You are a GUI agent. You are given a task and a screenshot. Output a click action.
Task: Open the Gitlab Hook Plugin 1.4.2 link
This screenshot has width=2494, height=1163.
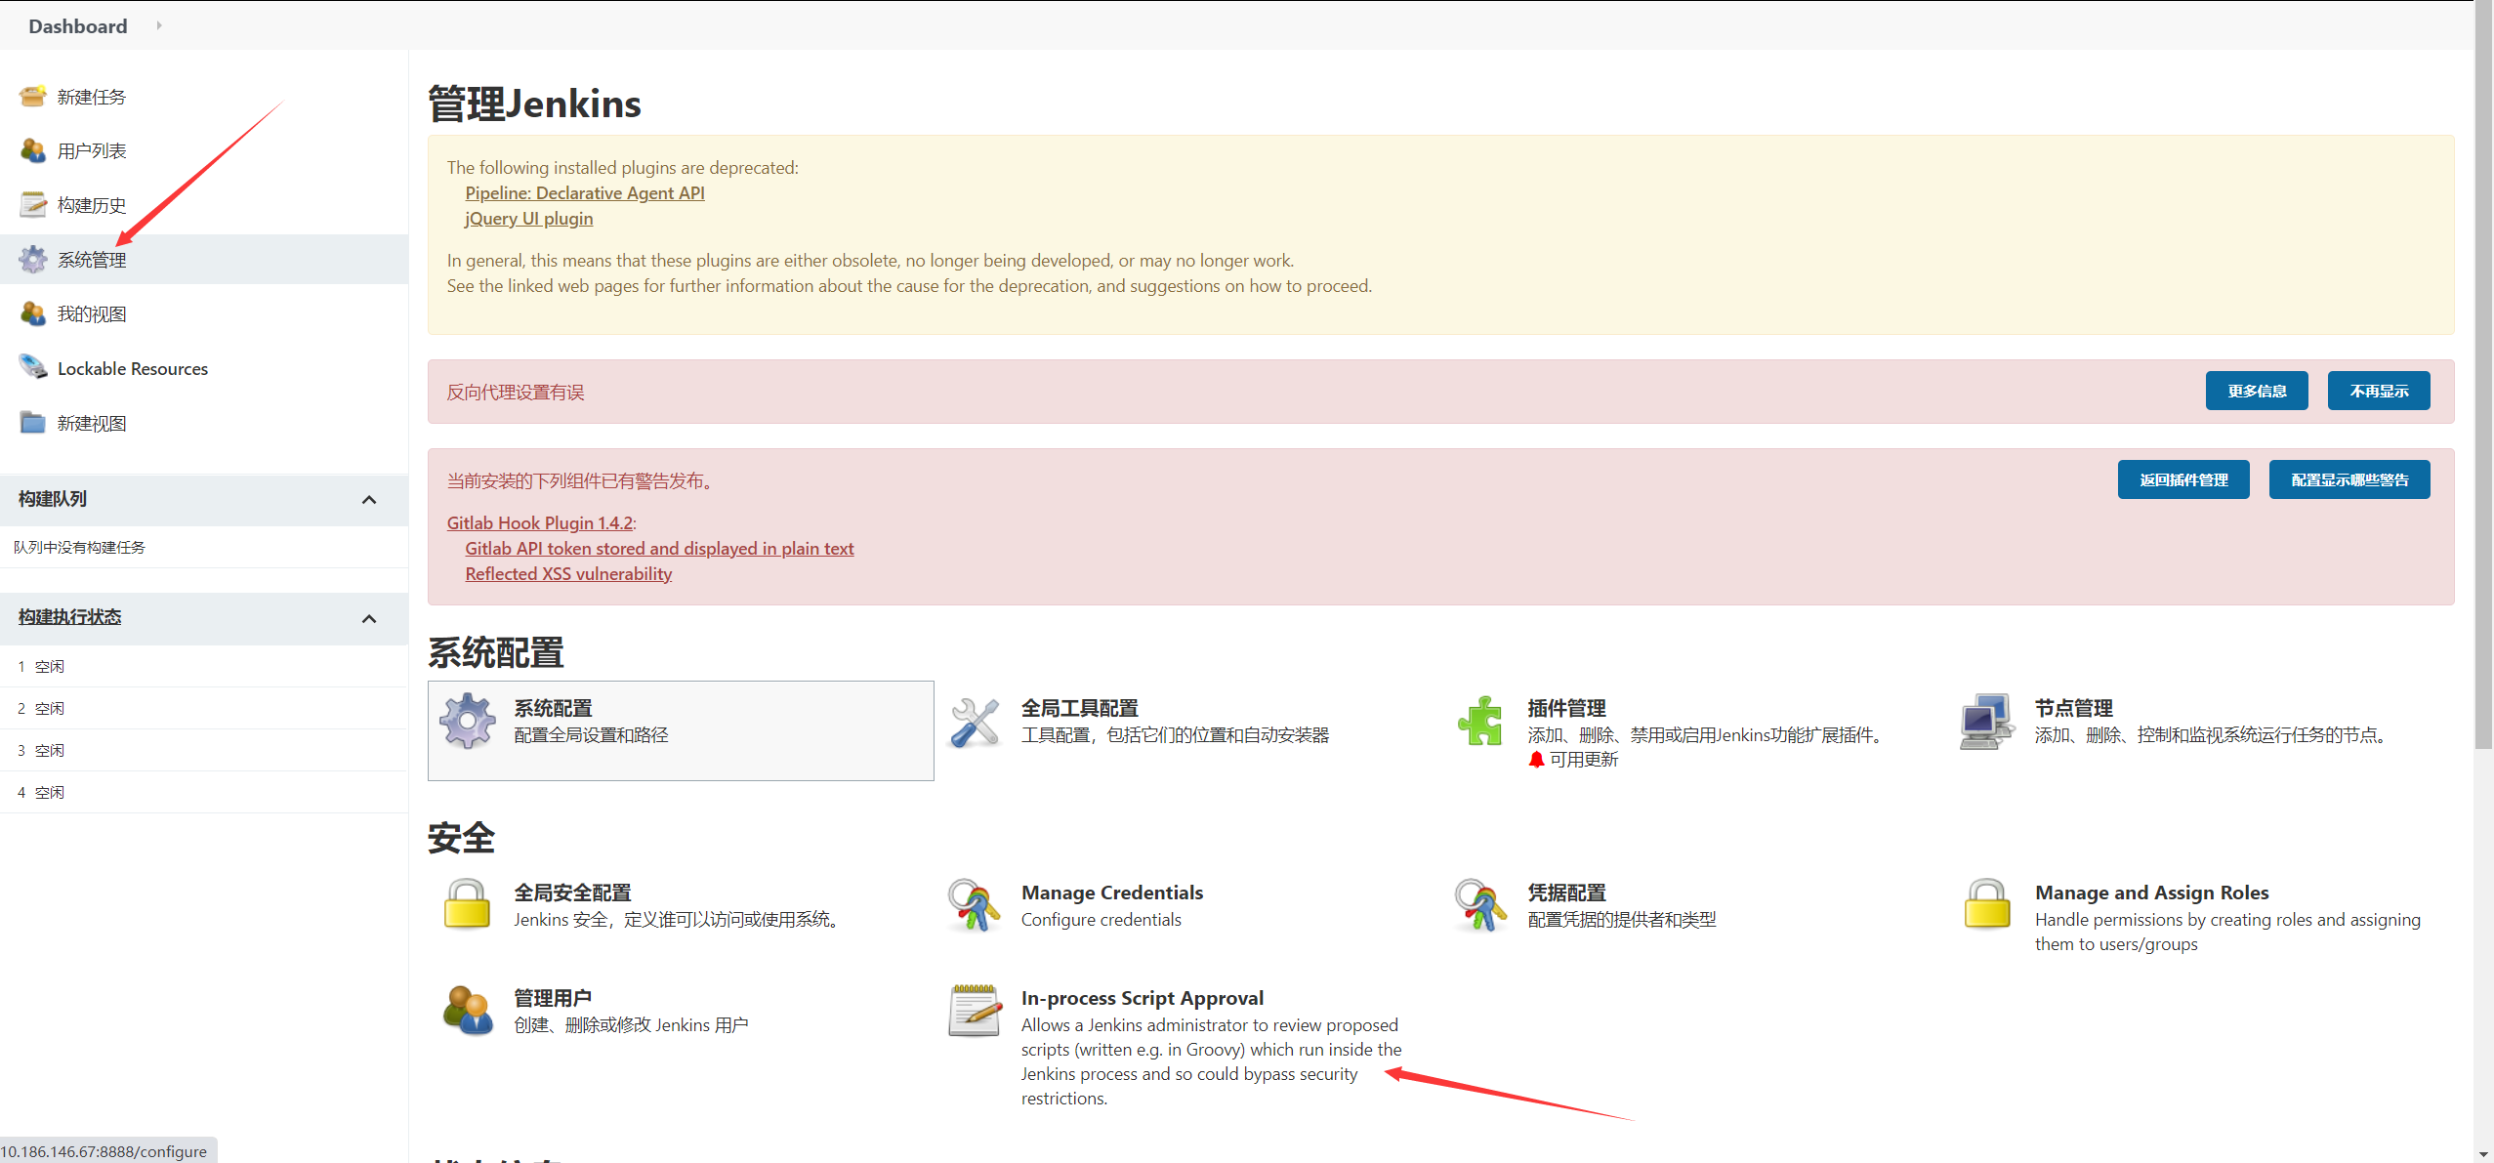[x=540, y=522]
